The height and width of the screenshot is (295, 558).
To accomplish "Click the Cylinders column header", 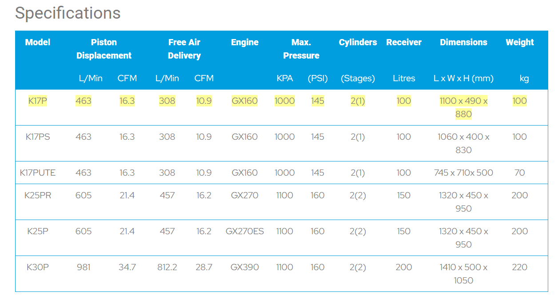I will pyautogui.click(x=358, y=43).
